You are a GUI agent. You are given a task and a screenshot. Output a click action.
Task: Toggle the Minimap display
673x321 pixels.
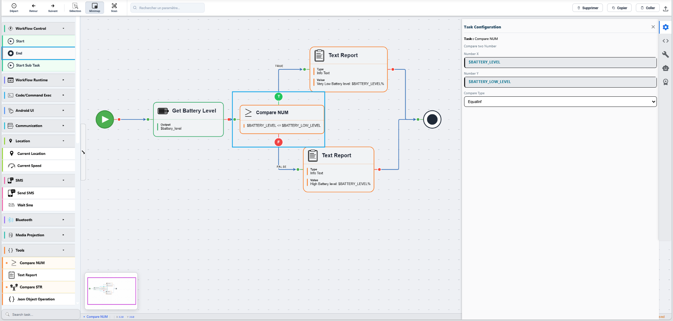click(95, 8)
